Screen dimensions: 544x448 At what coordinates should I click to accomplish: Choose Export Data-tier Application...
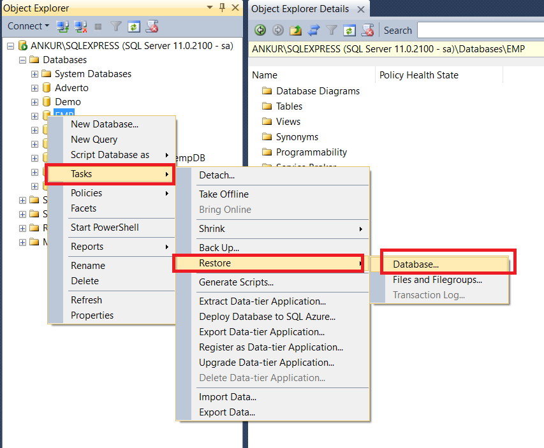click(273, 332)
